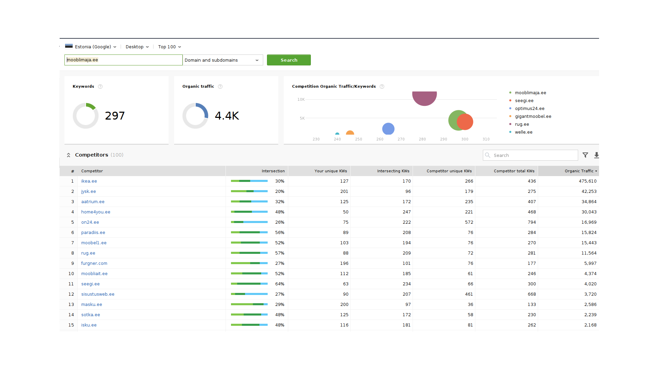Open the Top 100 dropdown
Viewport: 658px width, 370px height.
169,47
